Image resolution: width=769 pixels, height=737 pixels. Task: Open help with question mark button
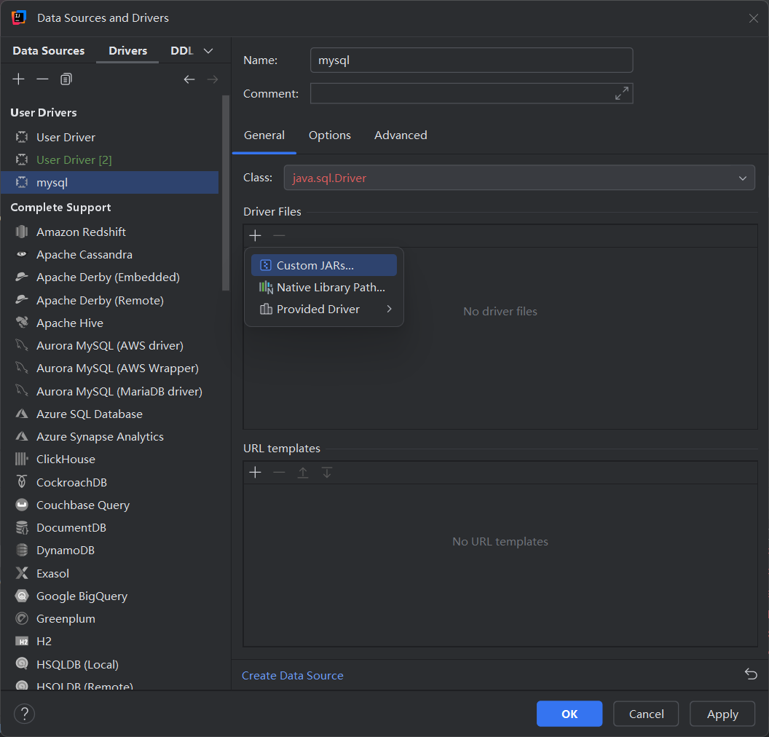point(25,714)
